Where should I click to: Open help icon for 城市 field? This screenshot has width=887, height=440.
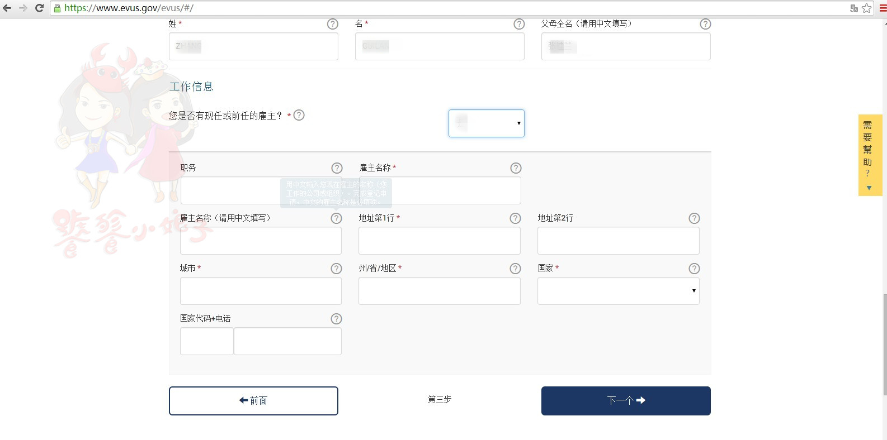pyautogui.click(x=336, y=269)
